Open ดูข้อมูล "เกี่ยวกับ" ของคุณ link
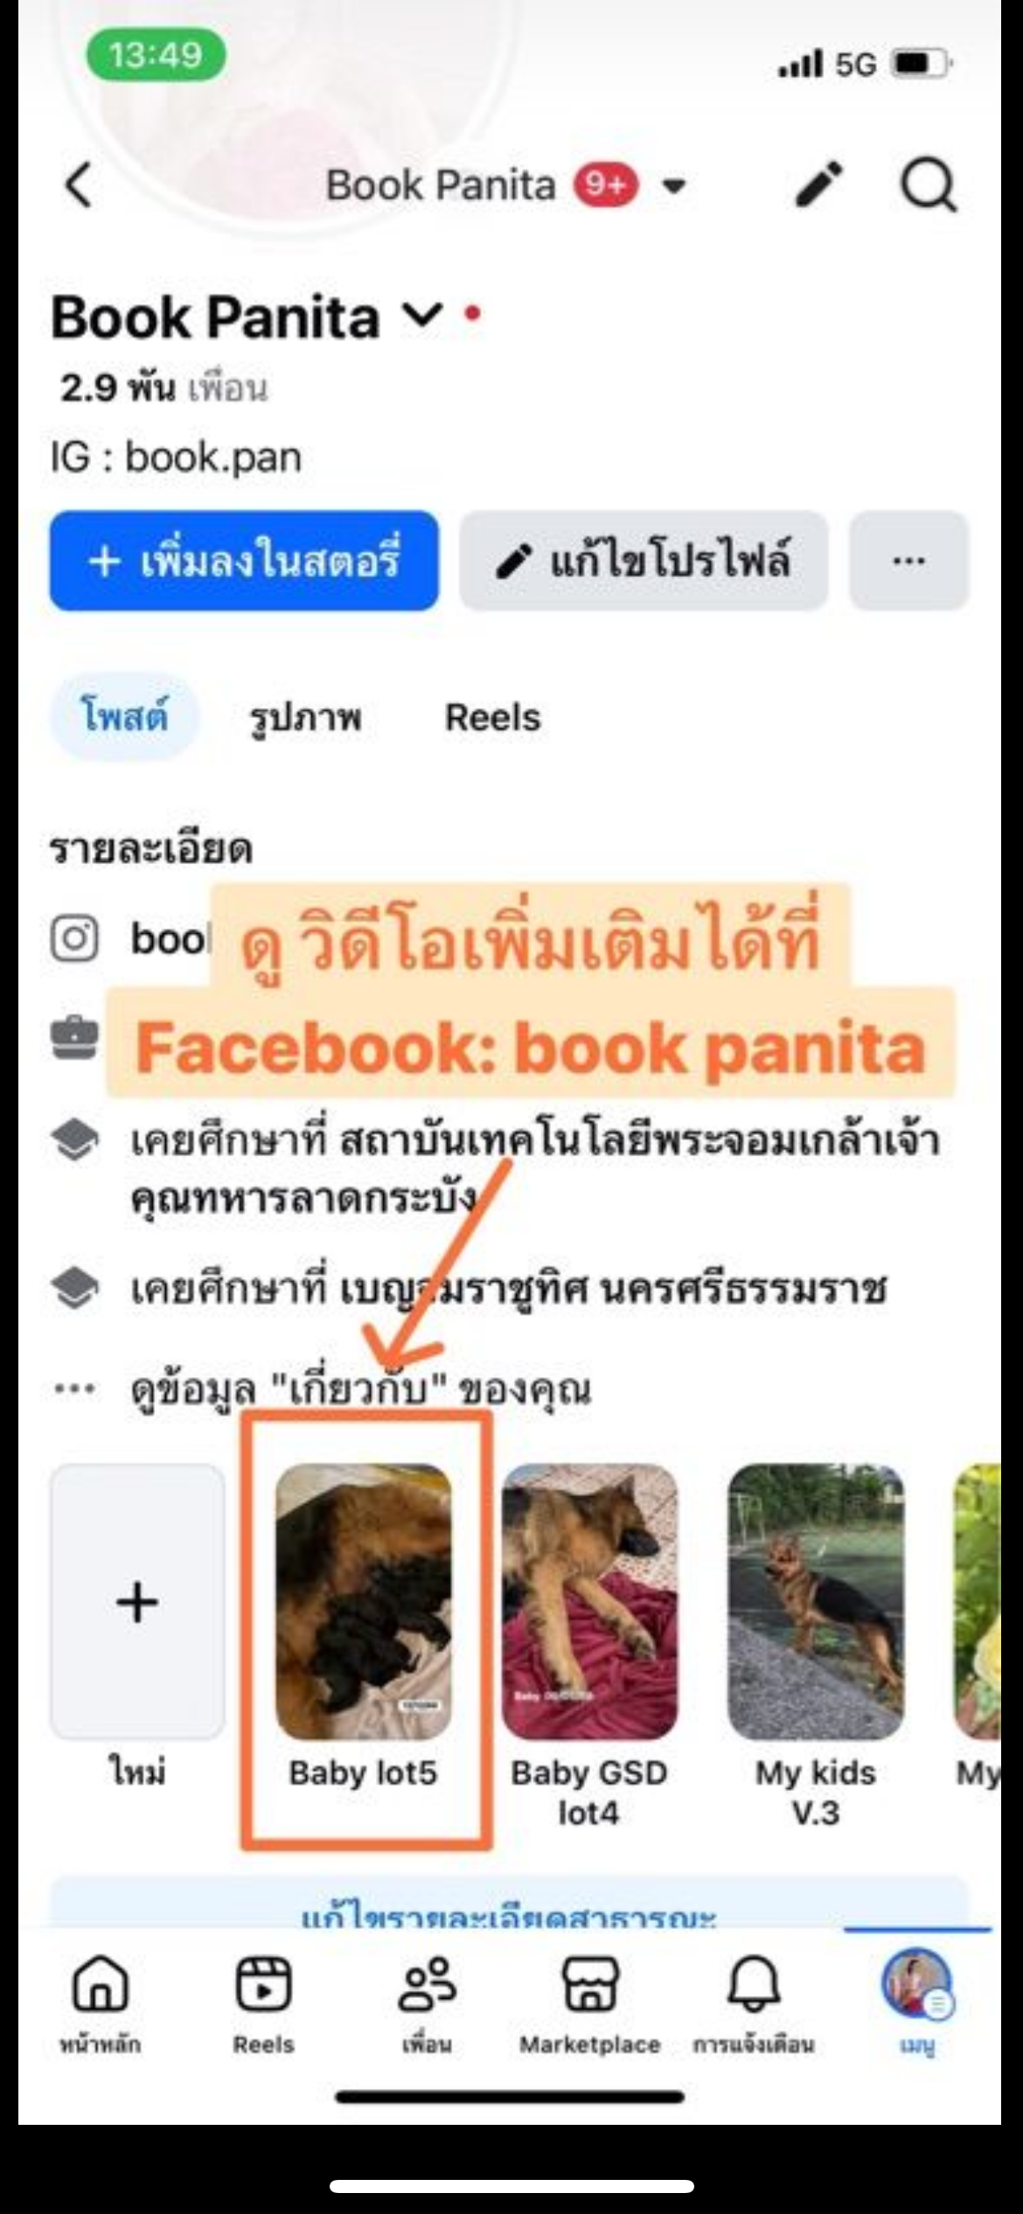The height and width of the screenshot is (2214, 1023). (360, 1389)
